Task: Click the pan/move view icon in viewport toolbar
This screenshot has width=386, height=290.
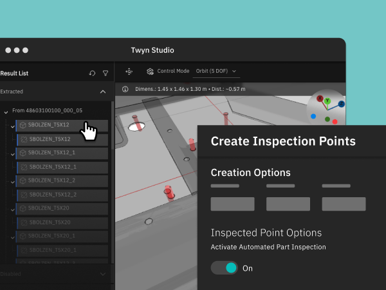Action: click(x=129, y=72)
